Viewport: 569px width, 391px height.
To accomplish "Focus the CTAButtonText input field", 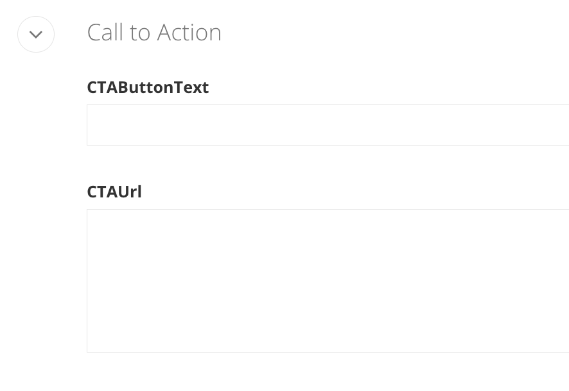I will point(328,125).
